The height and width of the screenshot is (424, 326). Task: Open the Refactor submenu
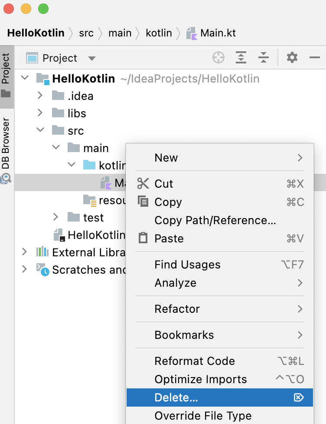[220, 309]
